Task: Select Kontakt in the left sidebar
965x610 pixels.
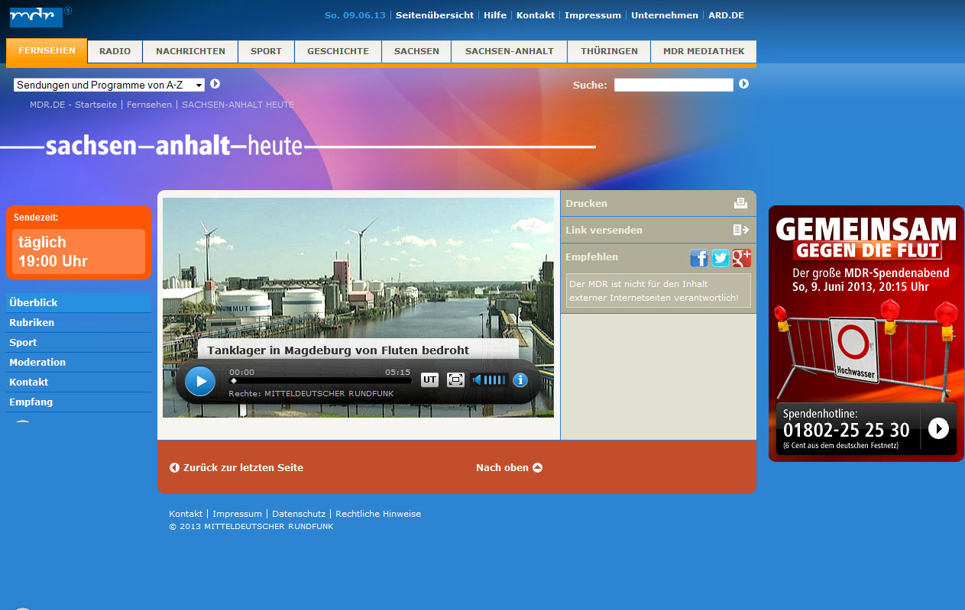Action: coord(79,382)
